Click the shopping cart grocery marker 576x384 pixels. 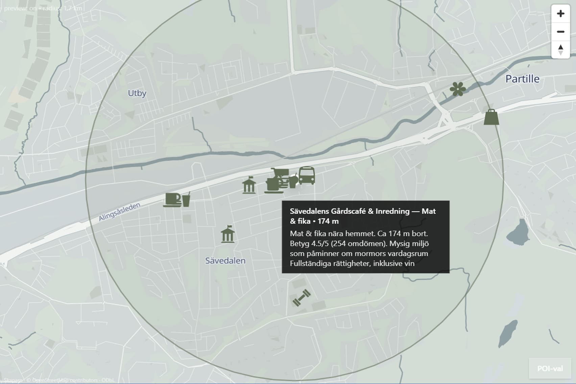(280, 173)
